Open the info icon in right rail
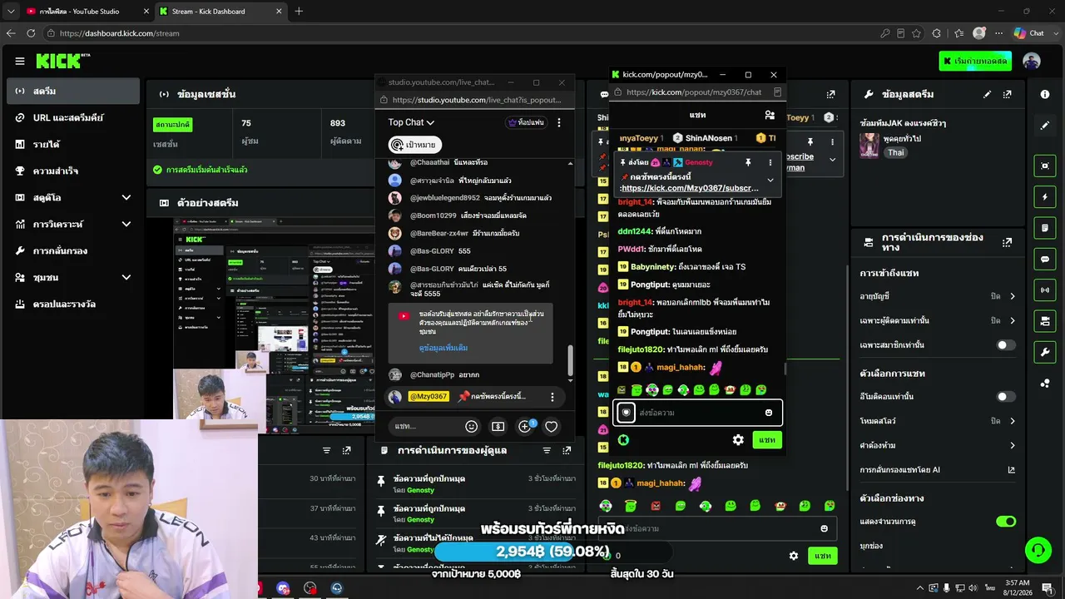Image resolution: width=1065 pixels, height=599 pixels. 1045,94
